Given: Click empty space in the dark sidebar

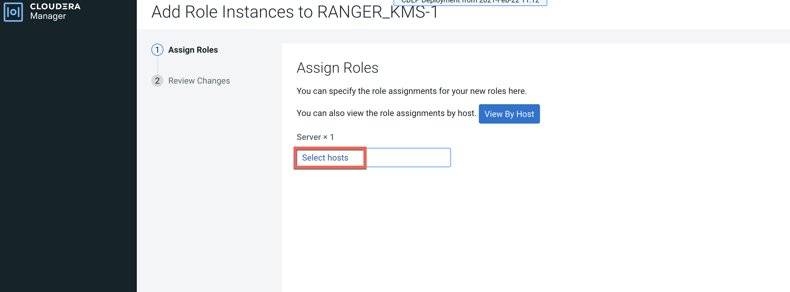Looking at the screenshot, I should pos(68,154).
